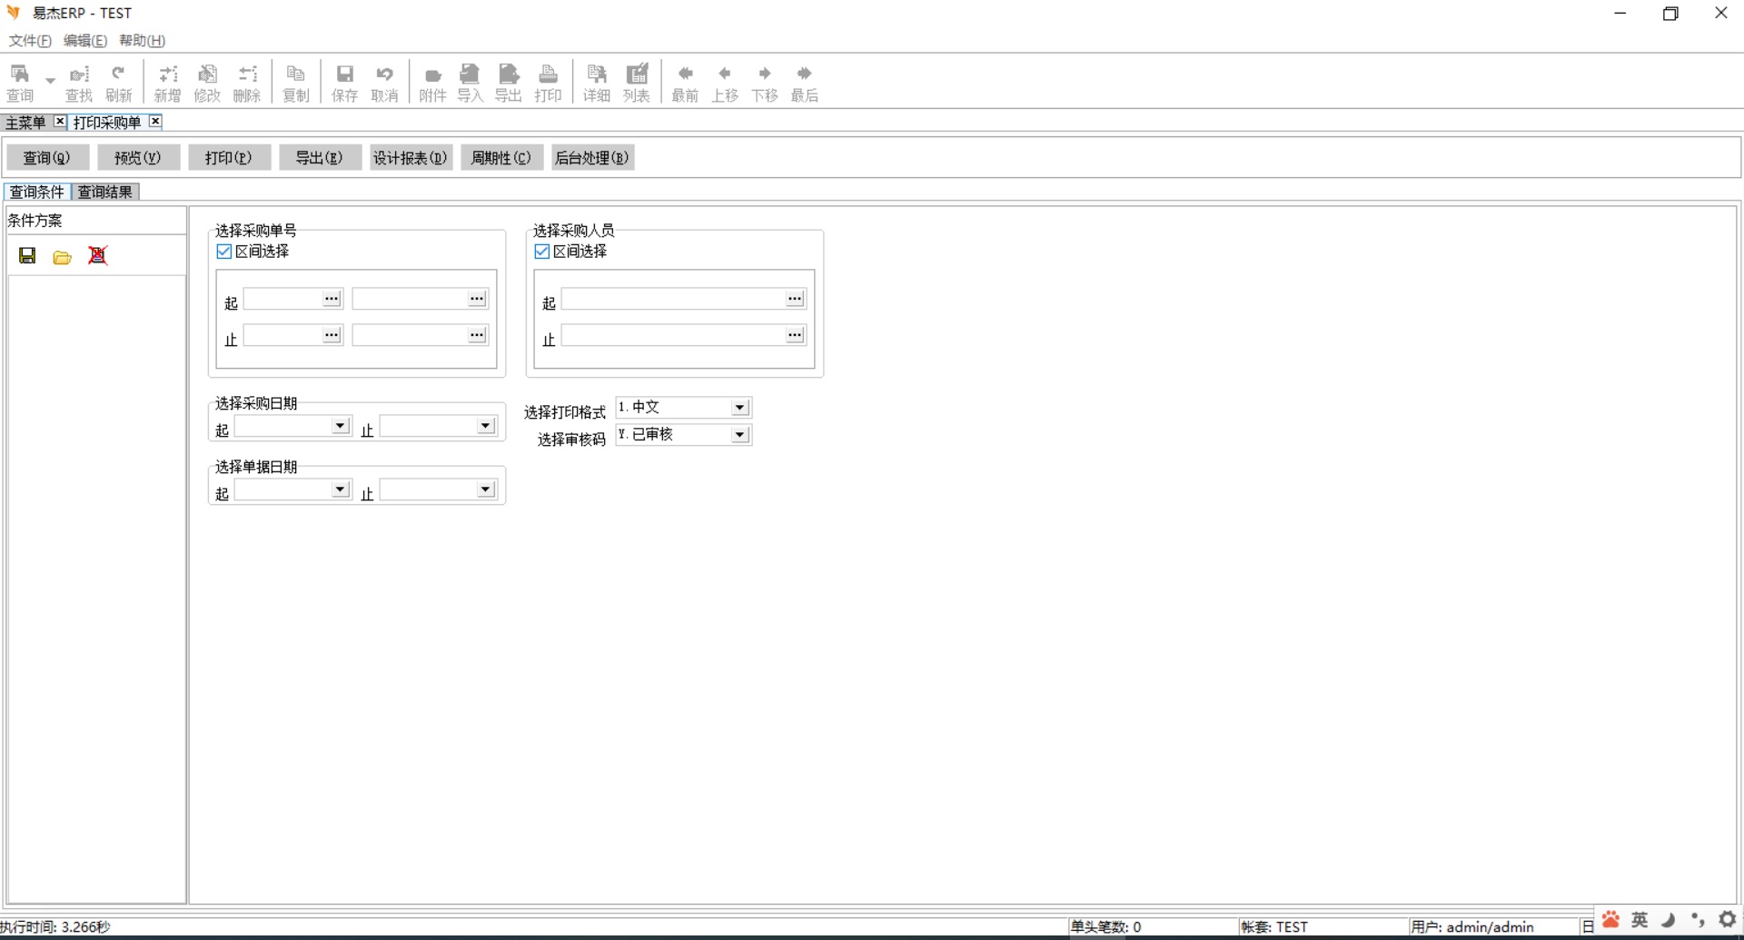Image resolution: width=1744 pixels, height=940 pixels.
Task: Click the 导出 export toolbar icon
Action: tap(509, 82)
